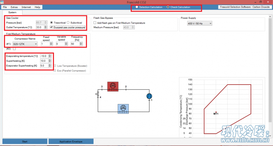Switch to the System tab
This screenshot has width=273, height=146.
(12, 12)
